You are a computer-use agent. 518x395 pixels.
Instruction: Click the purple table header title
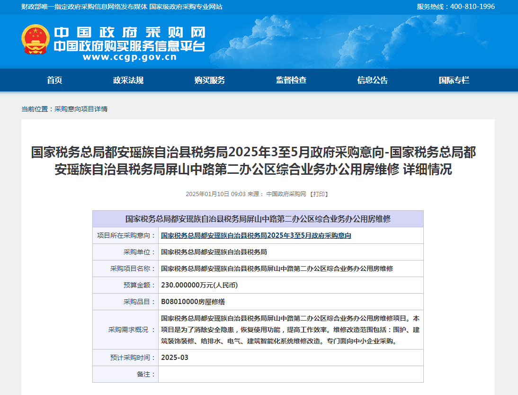(x=258, y=219)
